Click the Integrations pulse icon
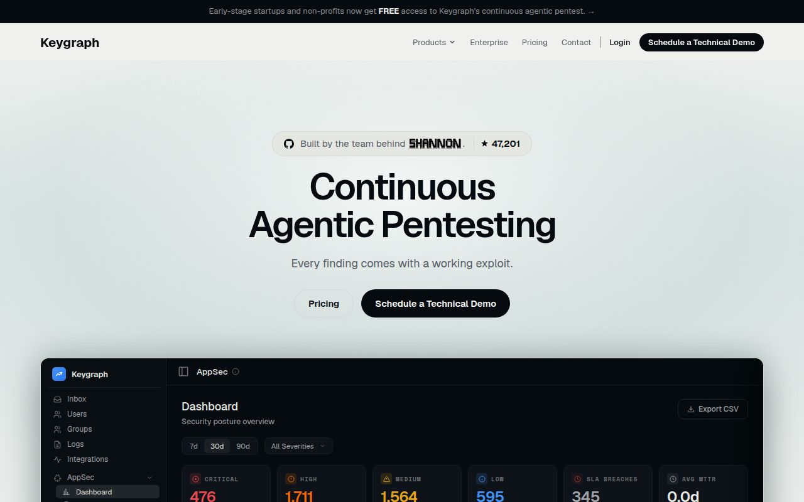 [x=58, y=459]
